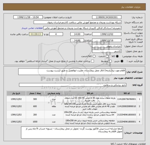Screen dimensions: 150x145
Task: Click the general description text box شرح کلی نیاز
Action: pyautogui.click(x=72, y=72)
